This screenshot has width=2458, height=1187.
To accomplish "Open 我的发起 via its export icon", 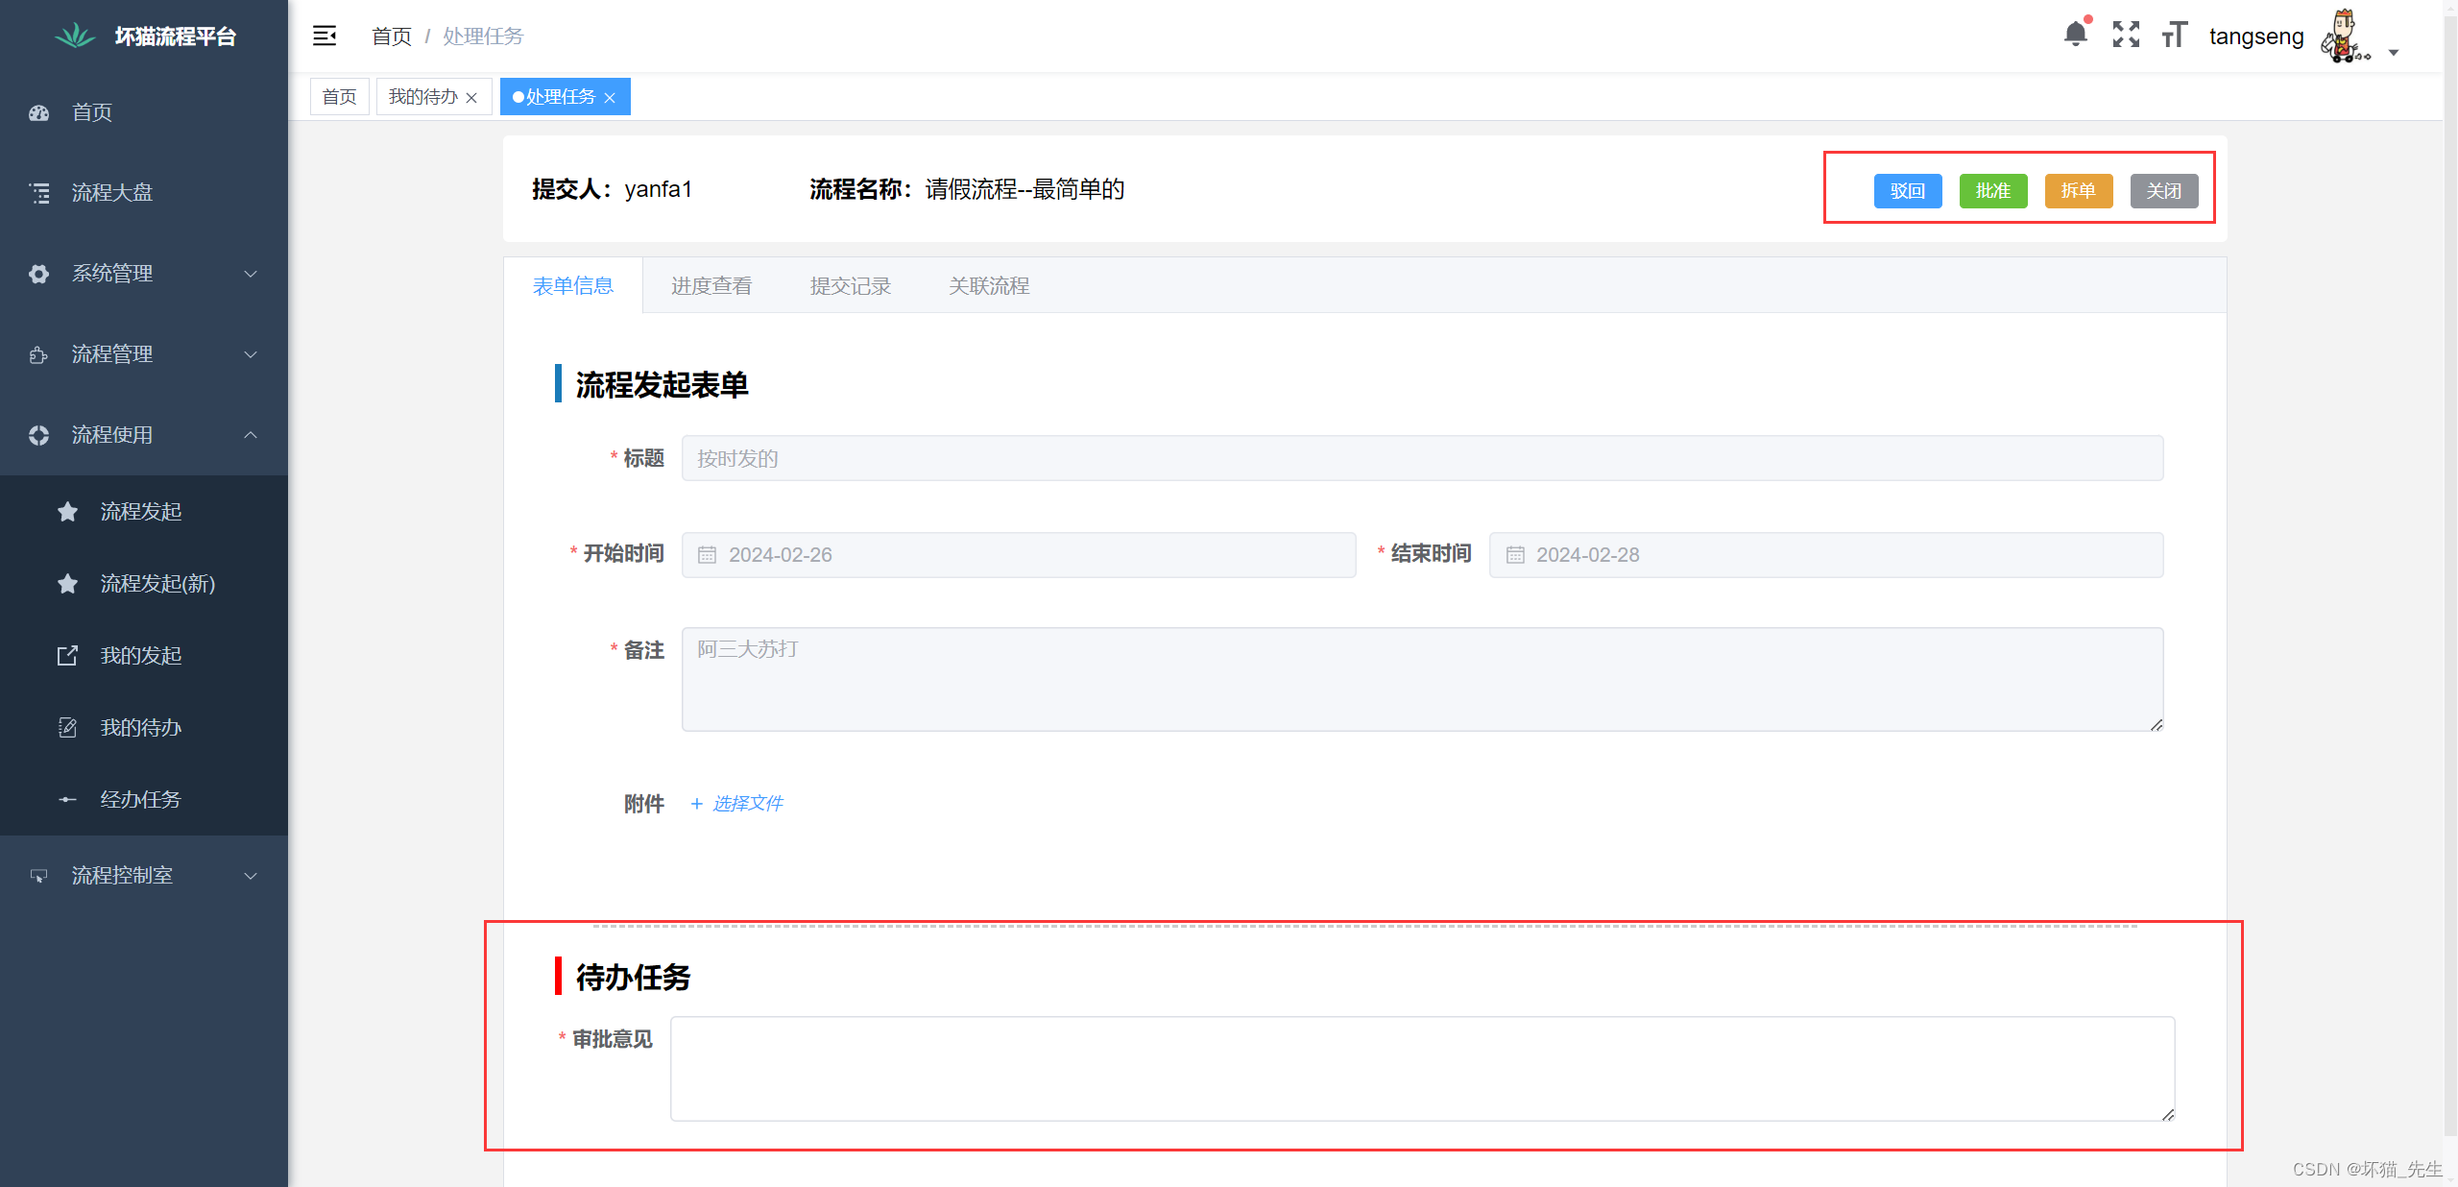I will (x=67, y=656).
